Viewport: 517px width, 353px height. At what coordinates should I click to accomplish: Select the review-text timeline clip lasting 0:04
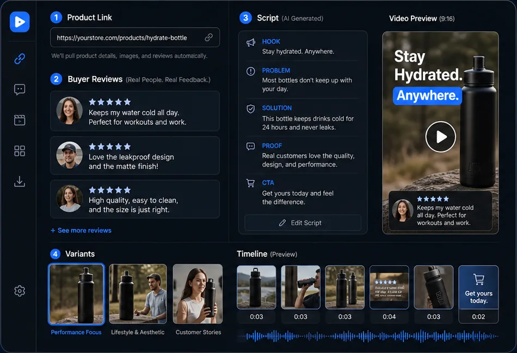click(x=389, y=287)
